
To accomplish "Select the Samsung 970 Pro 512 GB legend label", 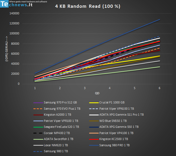I will point(60,102).
